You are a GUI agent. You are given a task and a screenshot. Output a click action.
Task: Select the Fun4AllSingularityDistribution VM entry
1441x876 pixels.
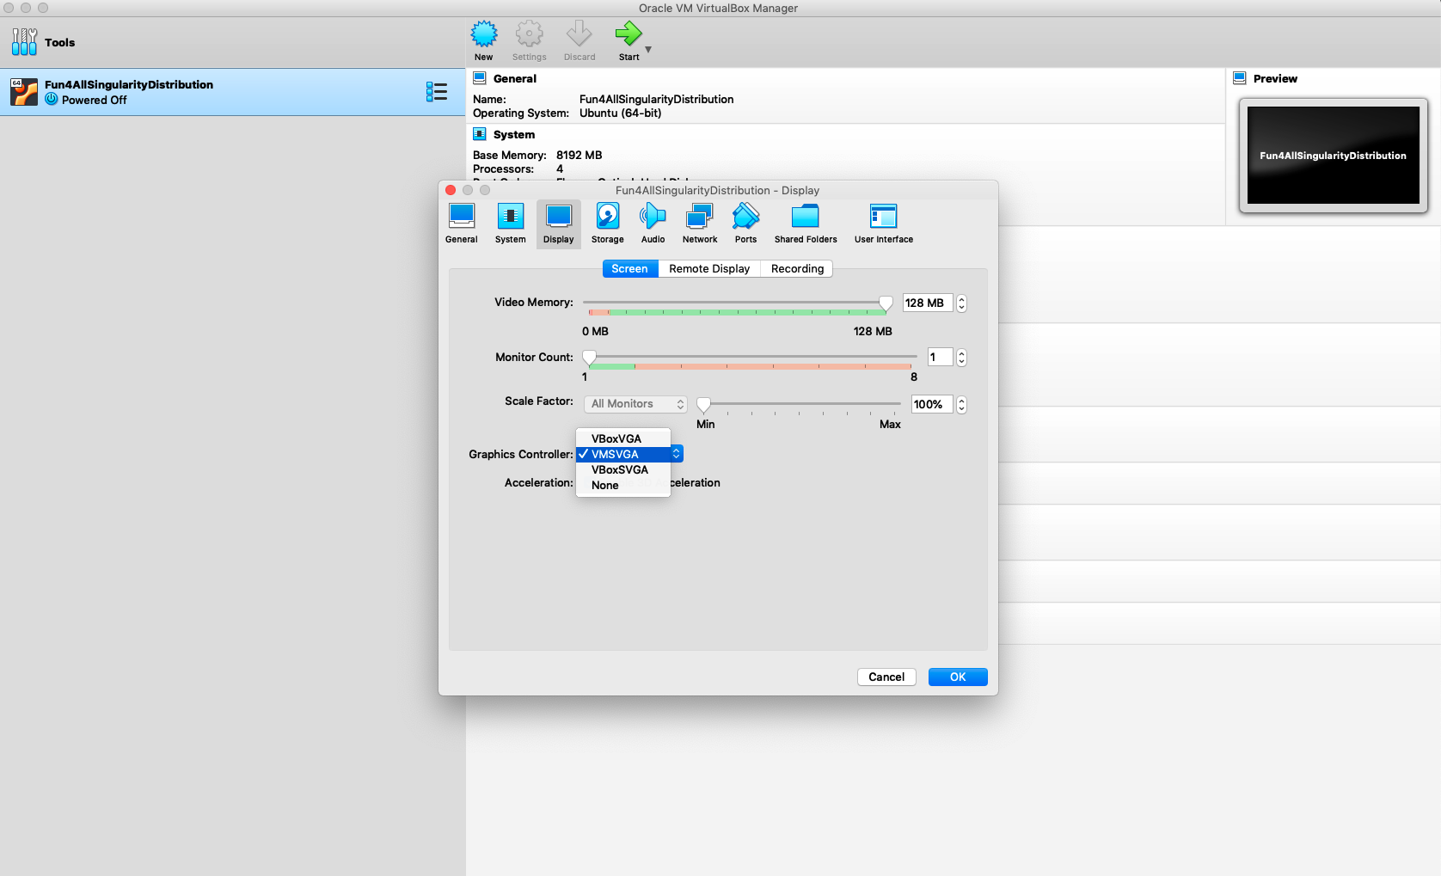[232, 92]
